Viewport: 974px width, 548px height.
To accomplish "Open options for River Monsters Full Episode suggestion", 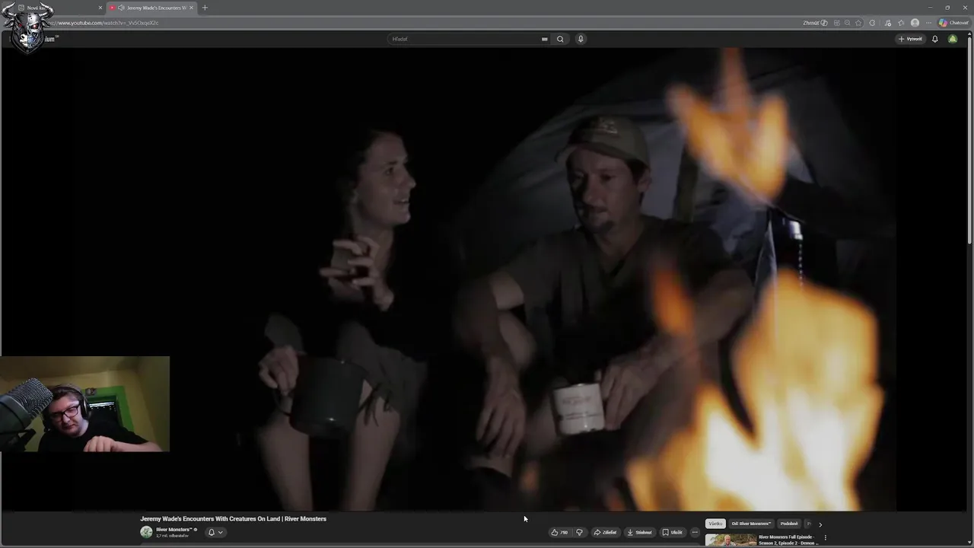I will 826,538.
